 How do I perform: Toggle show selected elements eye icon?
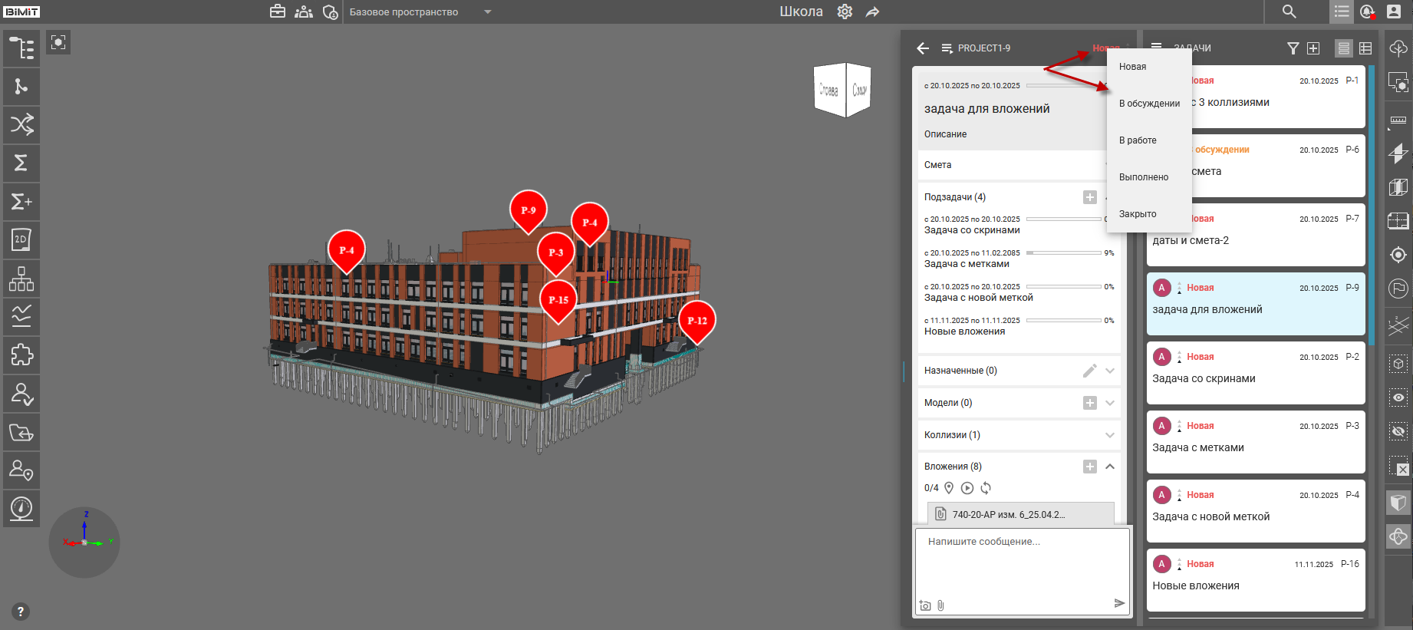pyautogui.click(x=1398, y=397)
